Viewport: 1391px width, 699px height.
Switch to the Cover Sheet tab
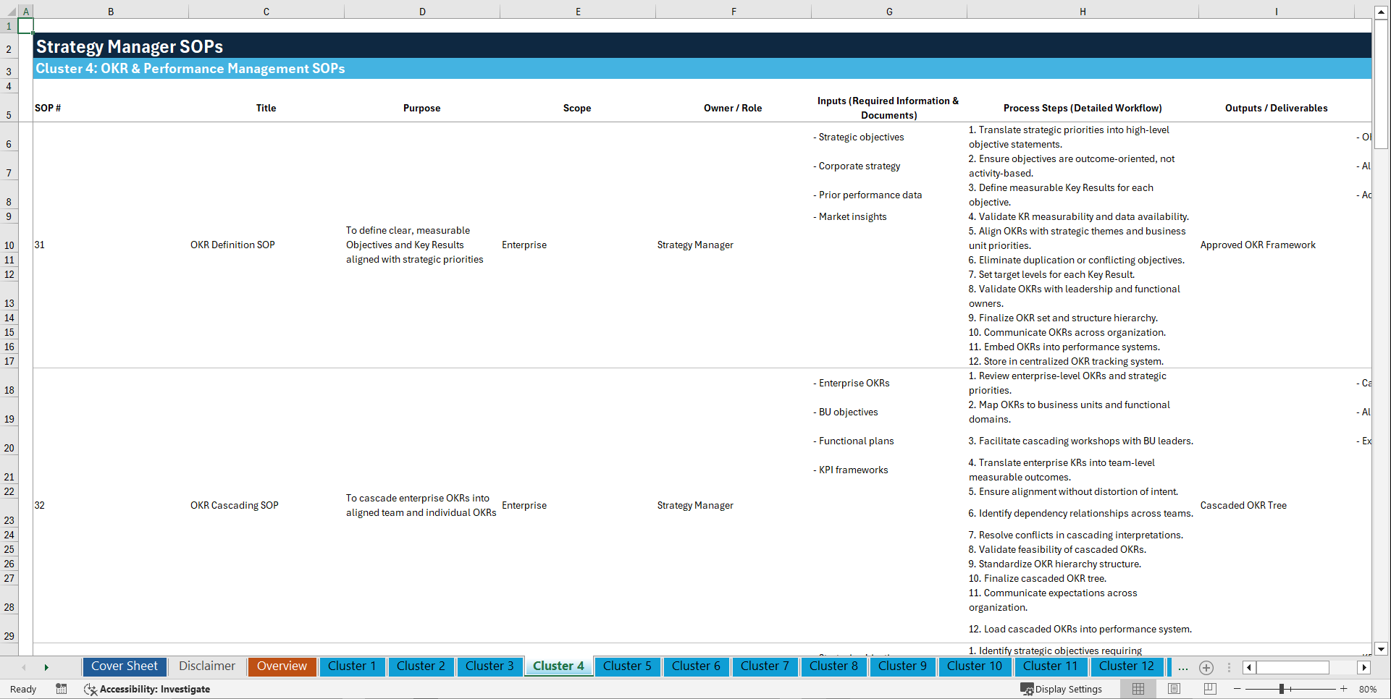coord(124,666)
